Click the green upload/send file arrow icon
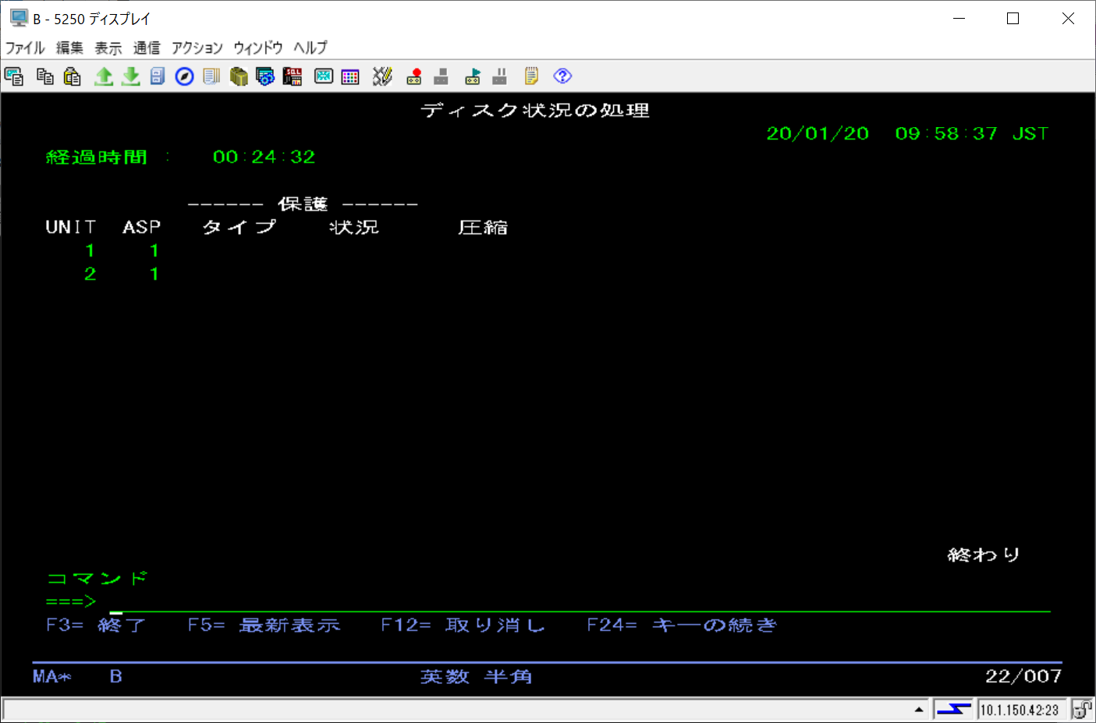 point(104,76)
